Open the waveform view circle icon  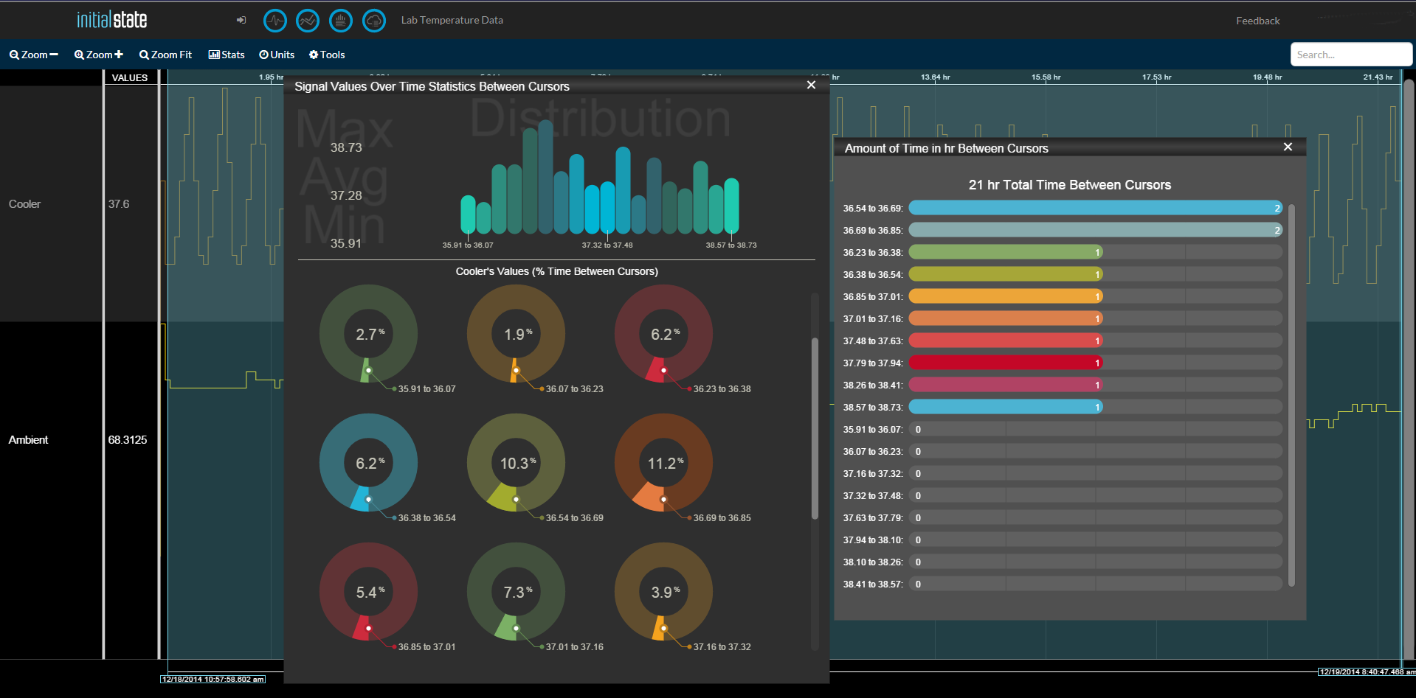(275, 21)
